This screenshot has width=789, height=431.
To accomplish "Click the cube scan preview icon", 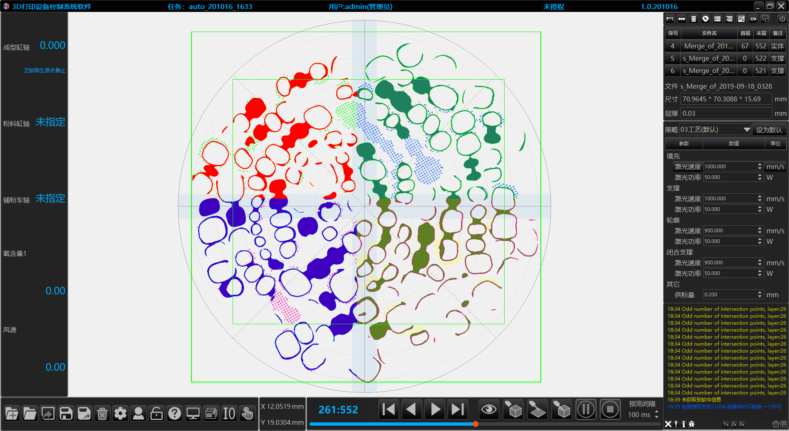I will 513,409.
